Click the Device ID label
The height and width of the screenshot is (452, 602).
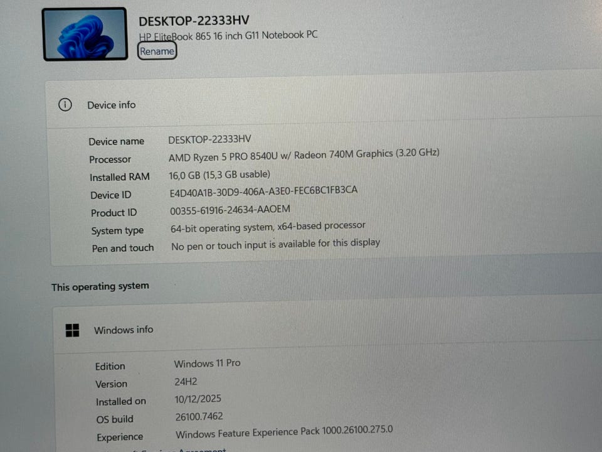110,195
